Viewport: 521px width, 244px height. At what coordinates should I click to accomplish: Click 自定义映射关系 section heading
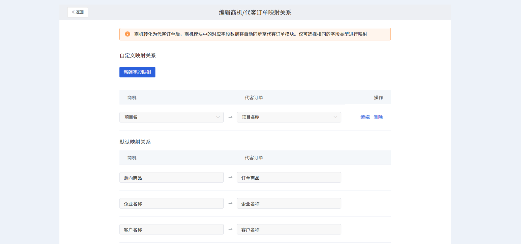[138, 55]
